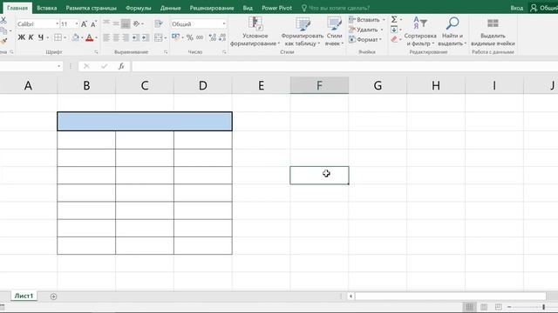Switch to Page Layout view in status bar

click(x=484, y=307)
